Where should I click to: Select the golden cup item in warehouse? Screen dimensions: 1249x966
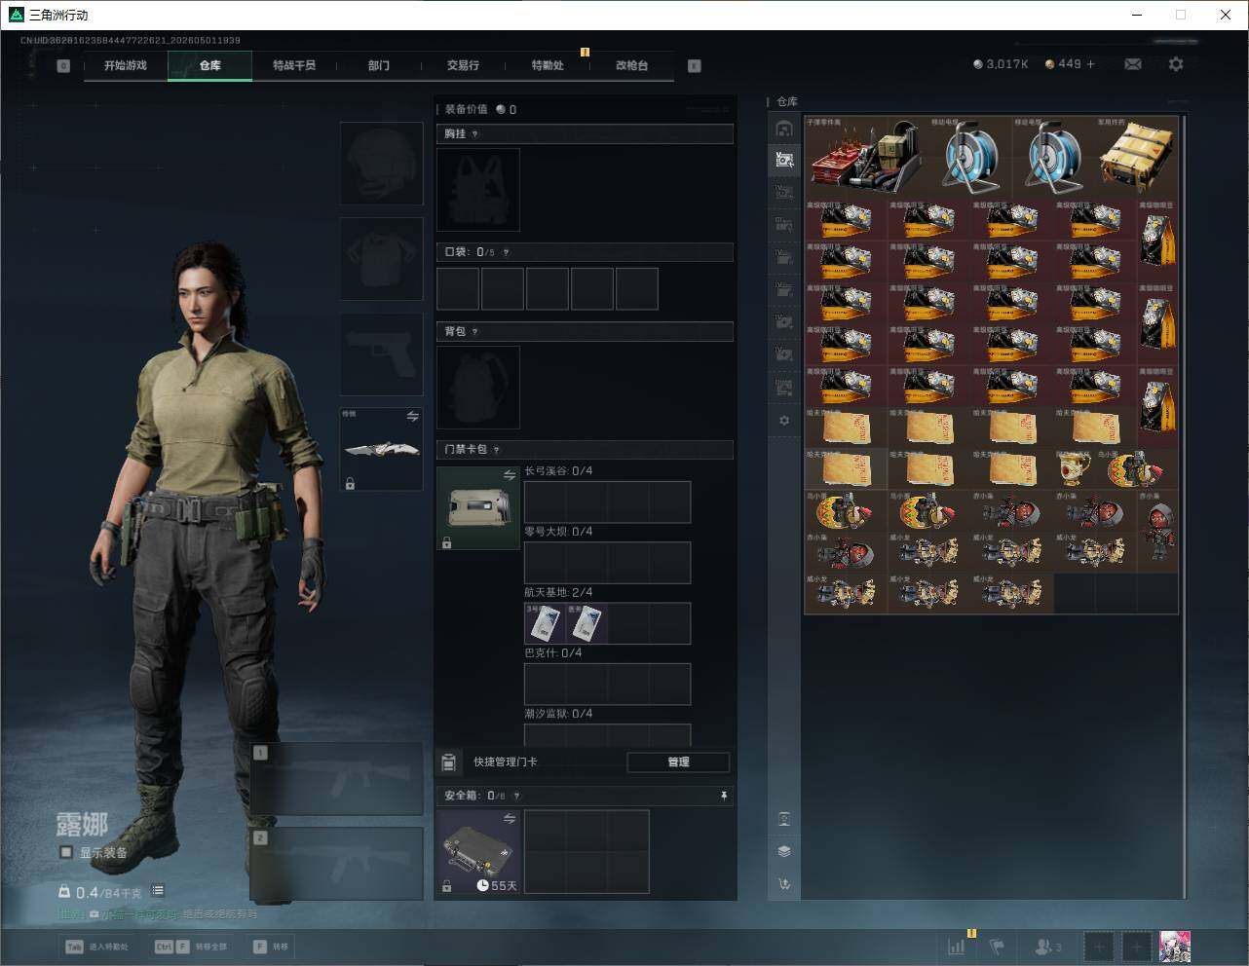tap(1075, 469)
